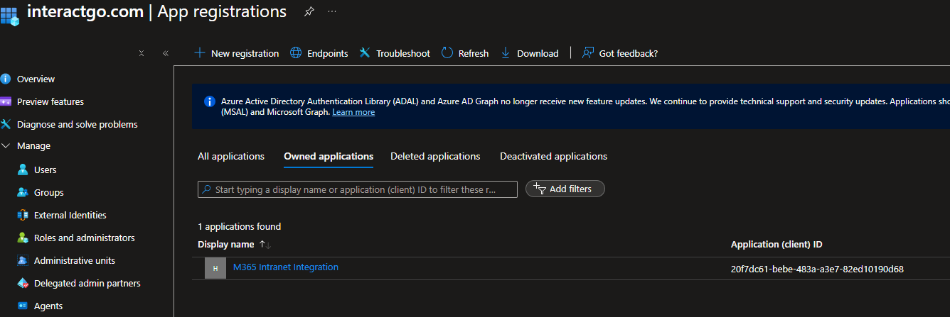Click the Agents icon in sidebar
The width and height of the screenshot is (950, 317).
(23, 306)
